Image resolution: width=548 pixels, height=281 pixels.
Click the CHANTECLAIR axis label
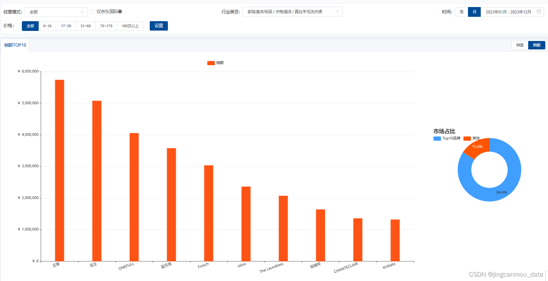346,268
